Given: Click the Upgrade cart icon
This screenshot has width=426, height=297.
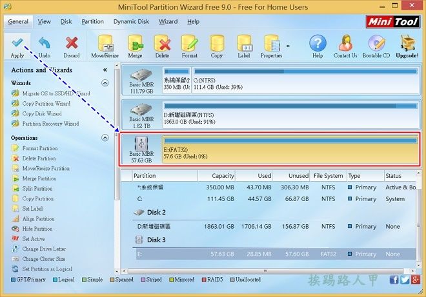Looking at the screenshot, I should coord(407,46).
